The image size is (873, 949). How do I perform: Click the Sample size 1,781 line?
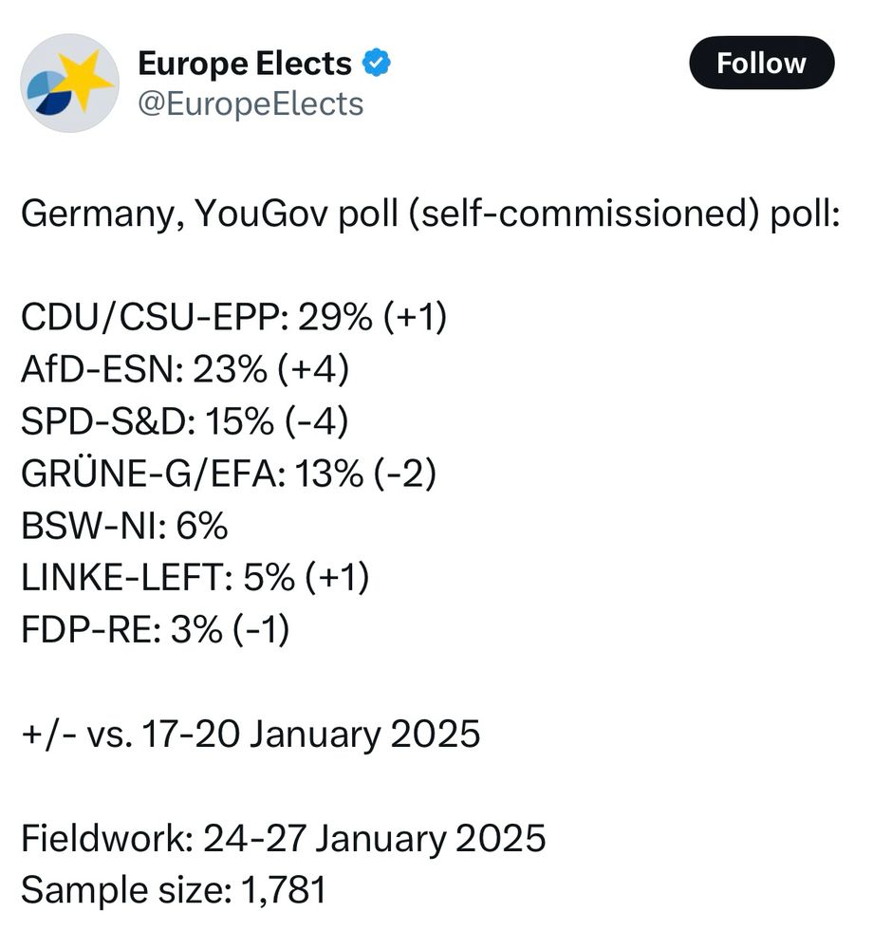tap(174, 890)
